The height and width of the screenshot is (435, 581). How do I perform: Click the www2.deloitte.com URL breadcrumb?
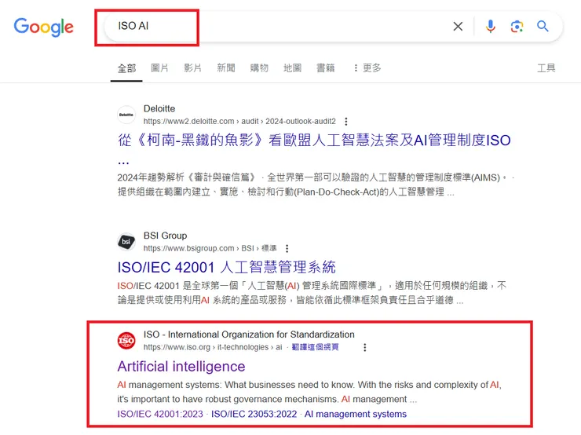pyautogui.click(x=239, y=121)
